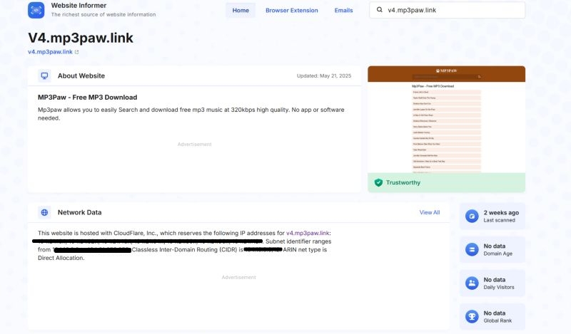Open the Browser Extension menu item
Screen dimensions: 571x334
click(x=292, y=10)
